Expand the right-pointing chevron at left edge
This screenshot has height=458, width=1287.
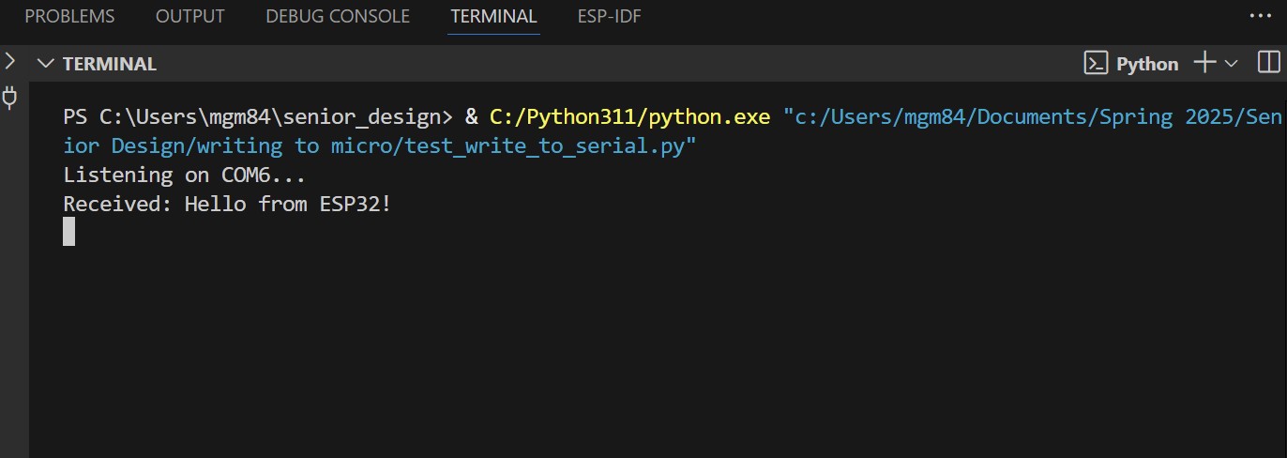9,62
